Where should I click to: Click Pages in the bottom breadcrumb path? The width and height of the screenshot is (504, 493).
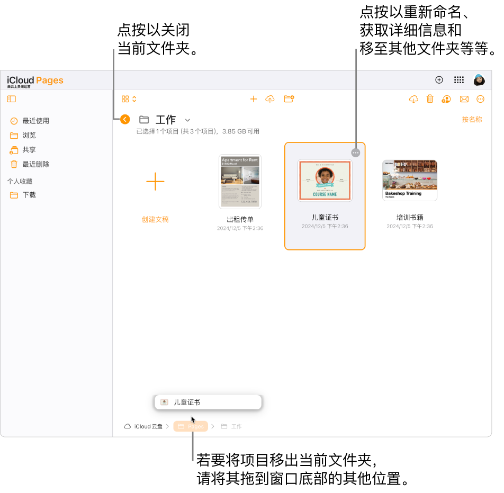click(x=191, y=426)
